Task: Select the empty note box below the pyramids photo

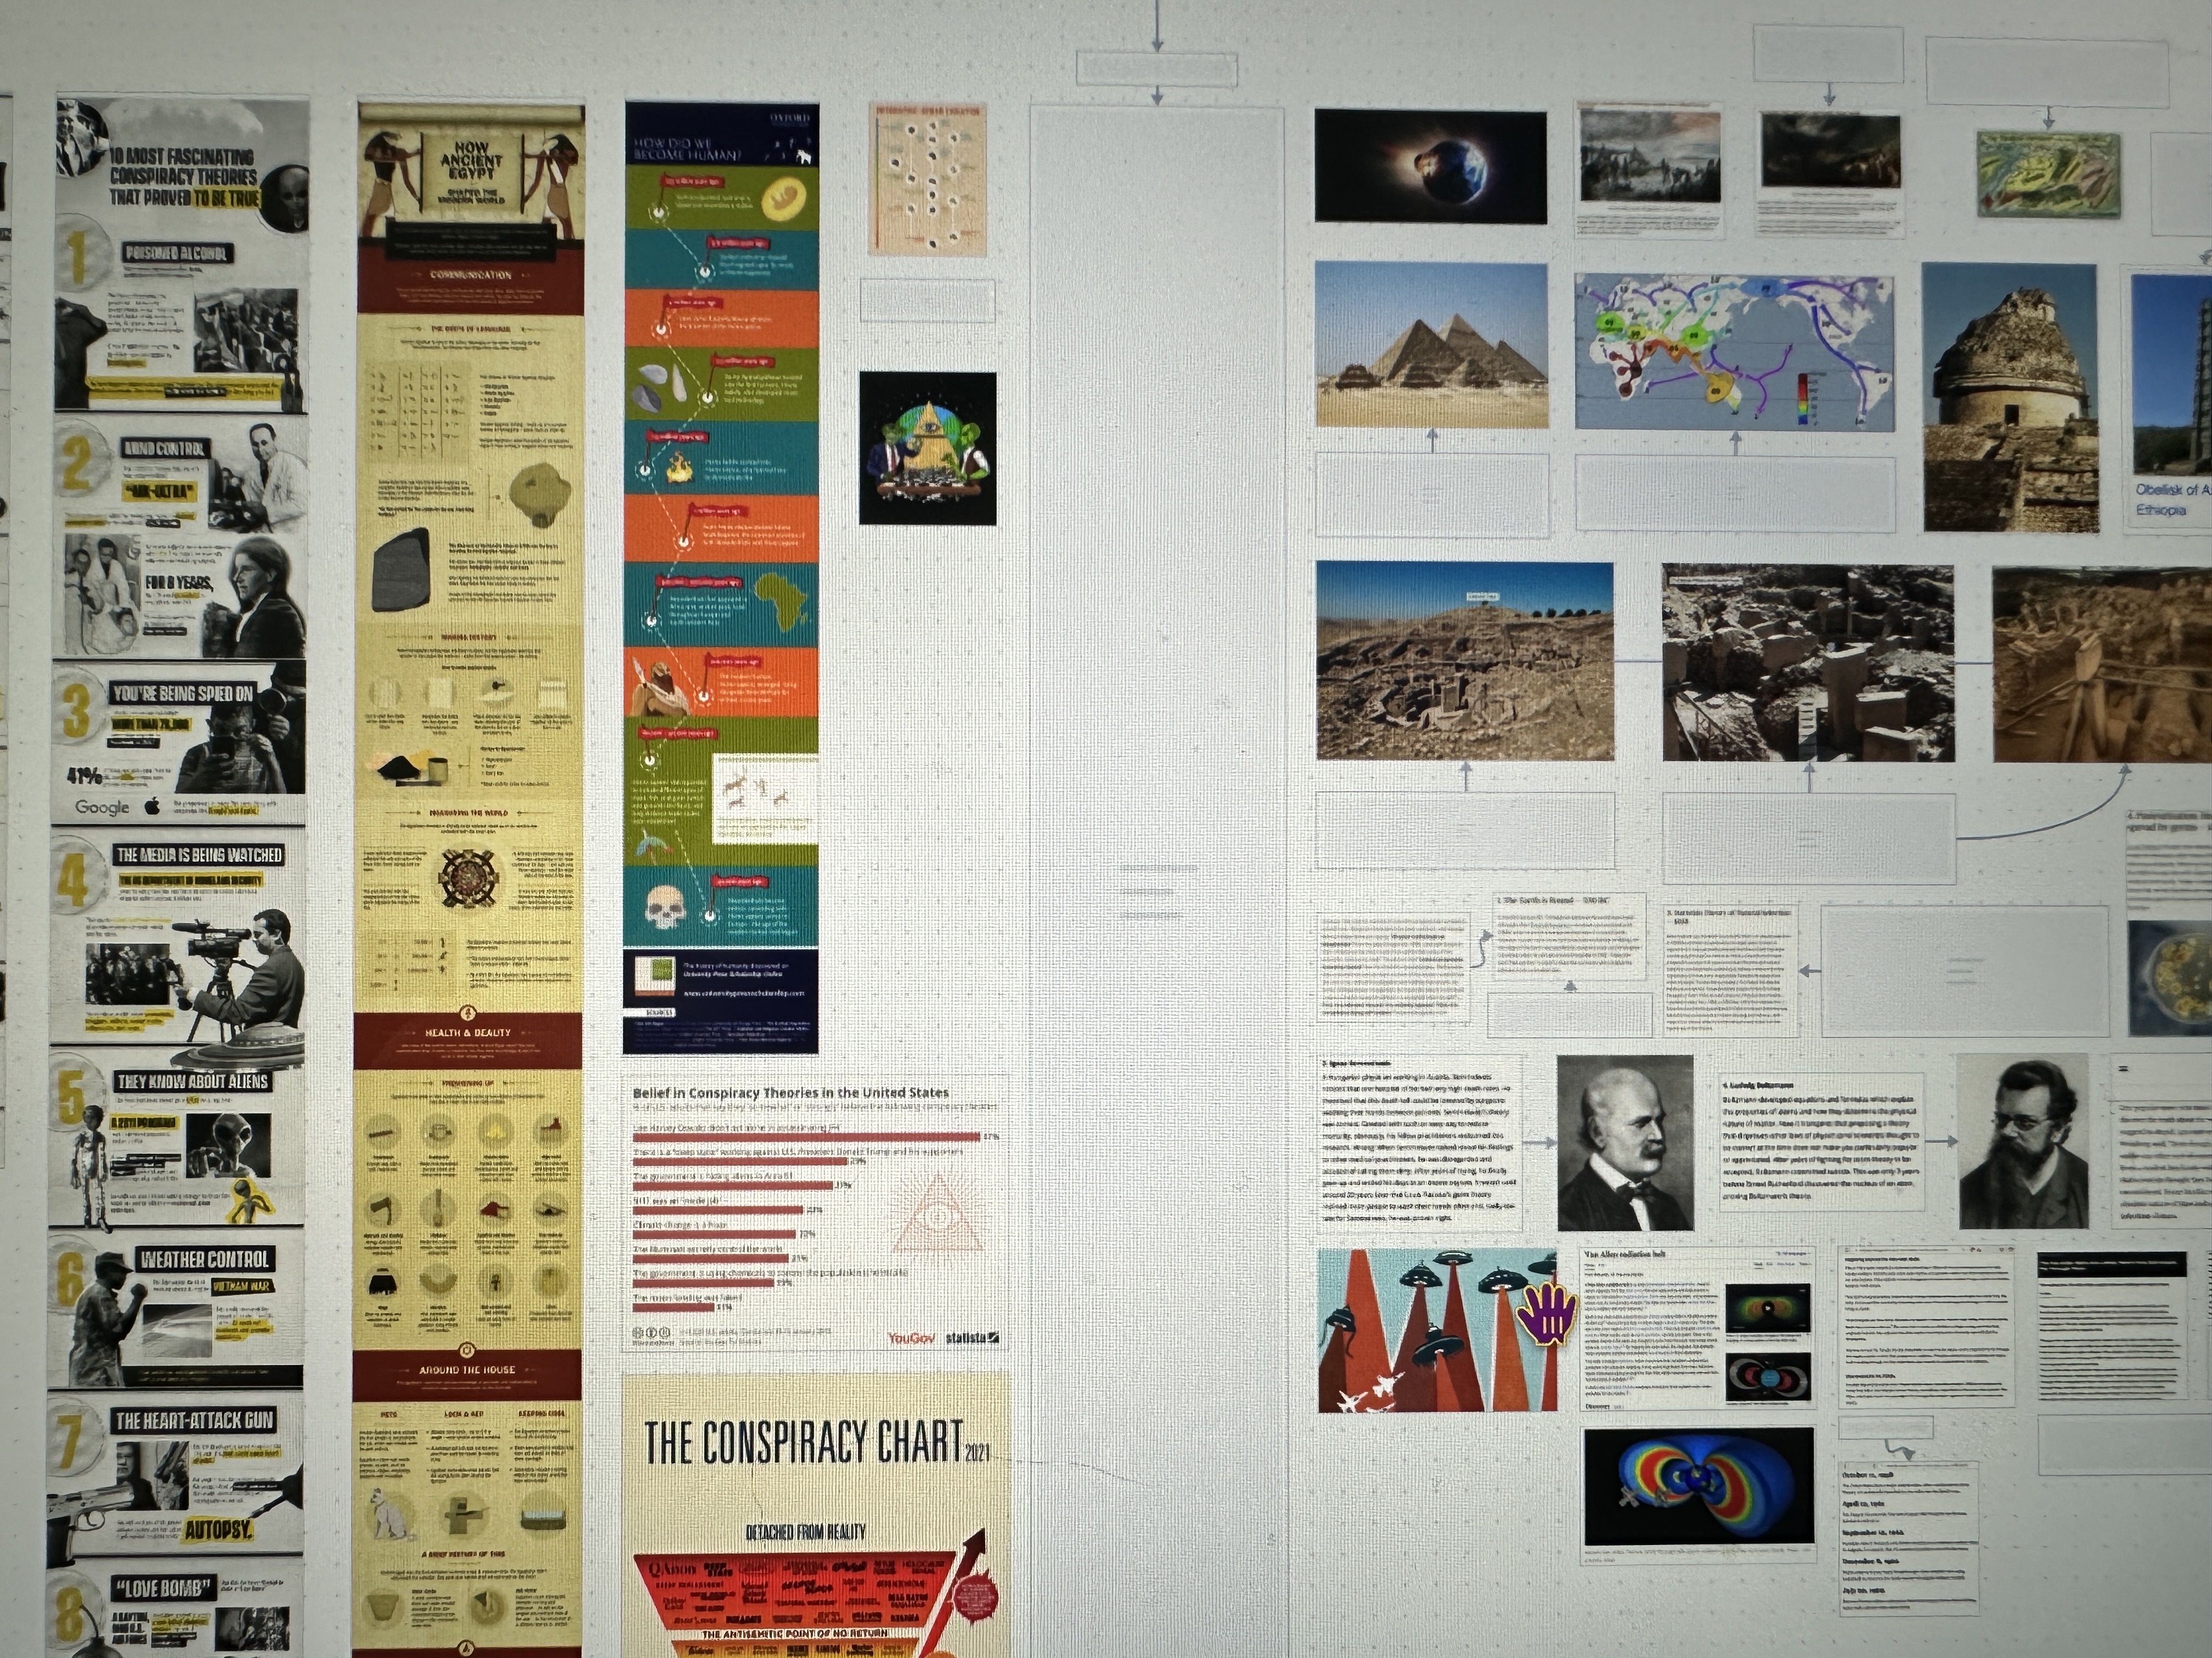Action: click(x=1432, y=496)
